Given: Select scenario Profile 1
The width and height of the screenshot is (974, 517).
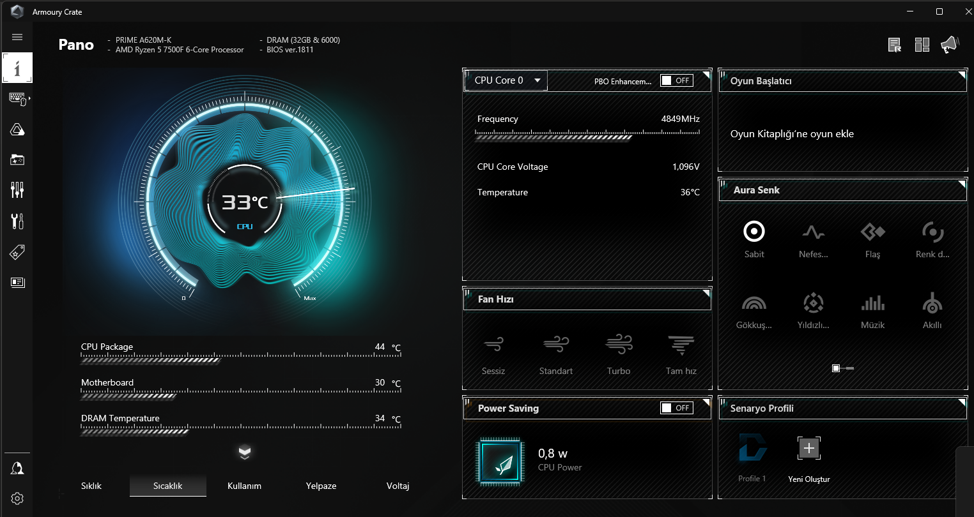Looking at the screenshot, I should click(752, 458).
